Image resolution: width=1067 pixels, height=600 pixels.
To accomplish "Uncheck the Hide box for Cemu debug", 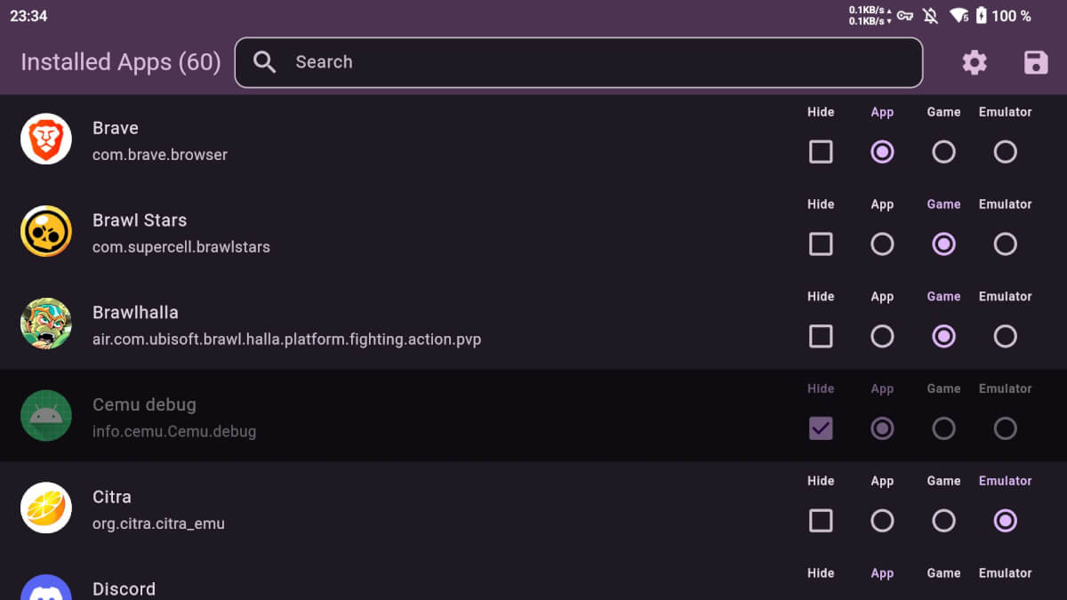I will pos(821,428).
